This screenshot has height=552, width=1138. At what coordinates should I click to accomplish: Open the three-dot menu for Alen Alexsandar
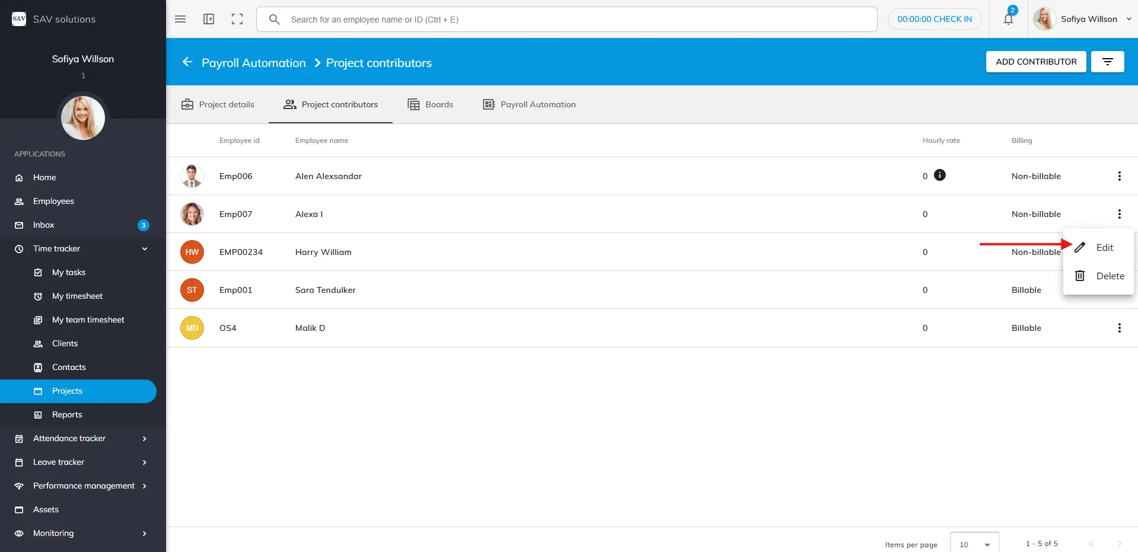pos(1119,176)
